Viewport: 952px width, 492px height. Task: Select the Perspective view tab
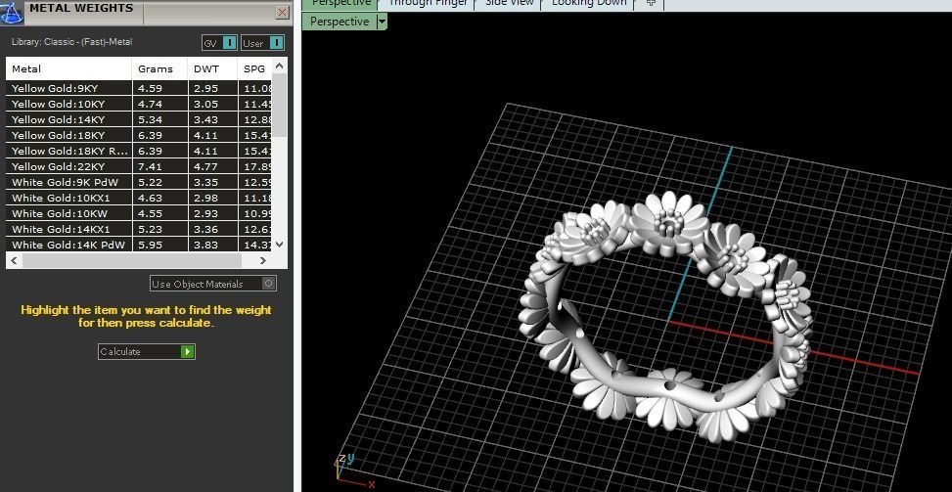tap(340, 4)
